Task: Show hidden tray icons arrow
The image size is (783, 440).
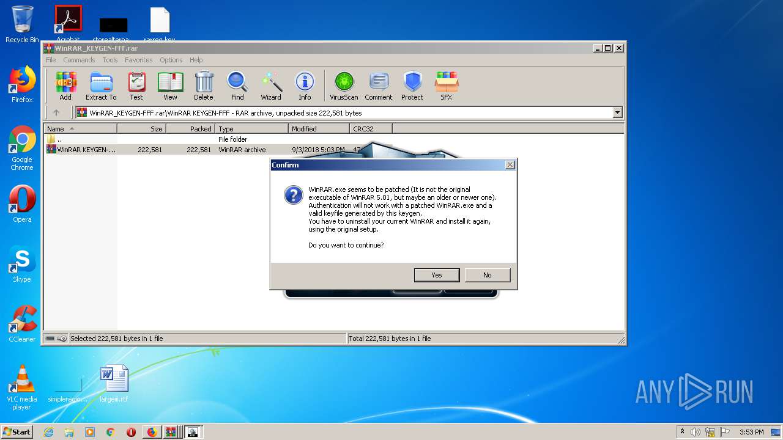Action: [x=682, y=432]
